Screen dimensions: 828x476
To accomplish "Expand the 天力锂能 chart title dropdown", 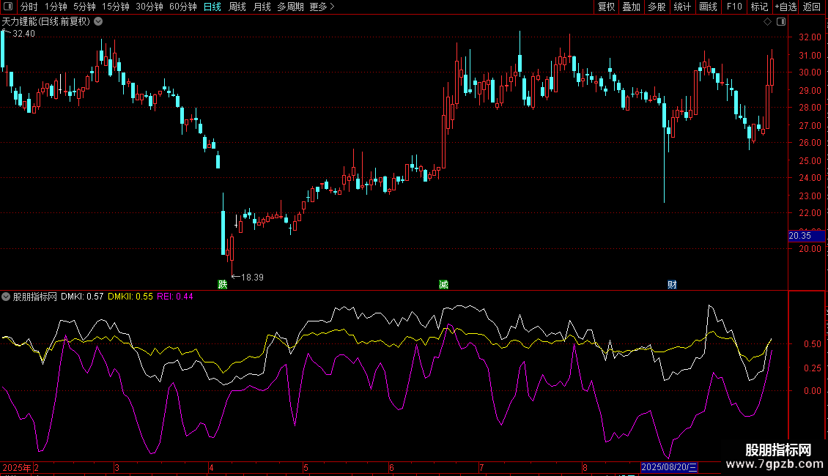I will point(98,22).
